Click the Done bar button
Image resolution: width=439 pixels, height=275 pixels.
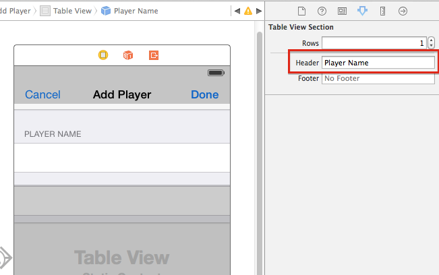pos(204,94)
